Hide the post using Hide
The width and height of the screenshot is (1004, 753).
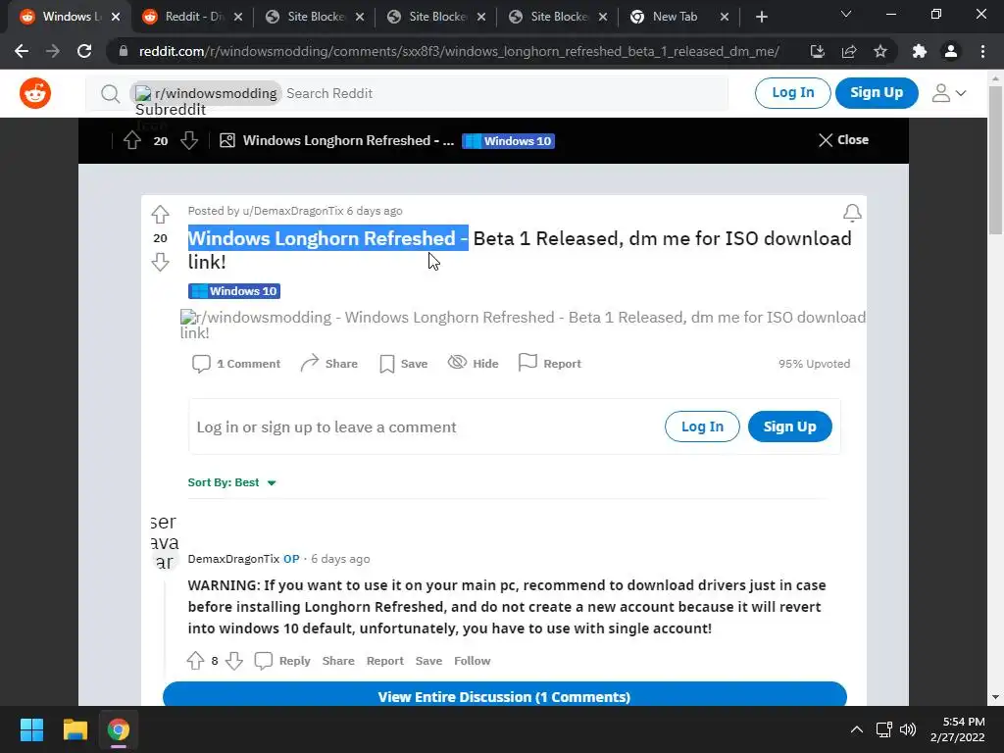pyautogui.click(x=474, y=364)
